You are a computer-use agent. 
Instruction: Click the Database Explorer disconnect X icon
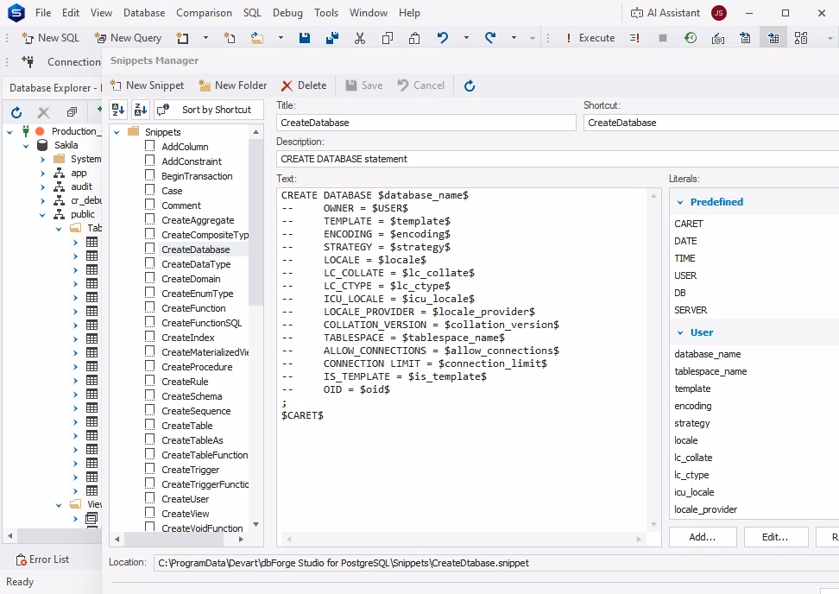click(43, 112)
